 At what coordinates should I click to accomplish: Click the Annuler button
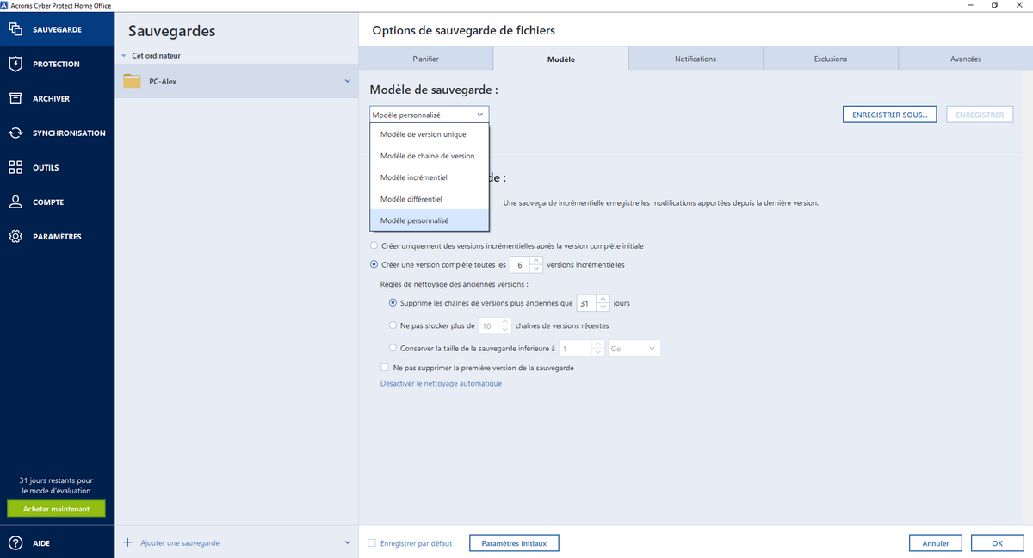[x=936, y=543]
